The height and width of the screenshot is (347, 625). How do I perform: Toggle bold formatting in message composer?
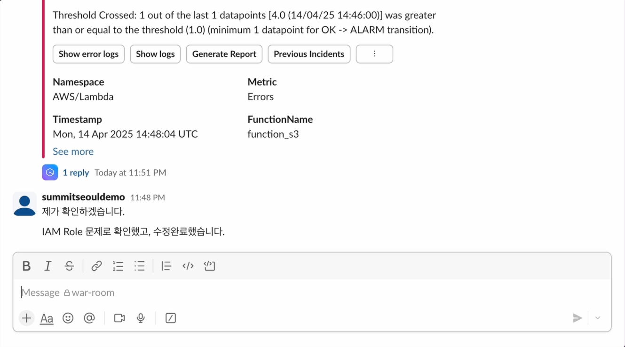[x=26, y=266]
